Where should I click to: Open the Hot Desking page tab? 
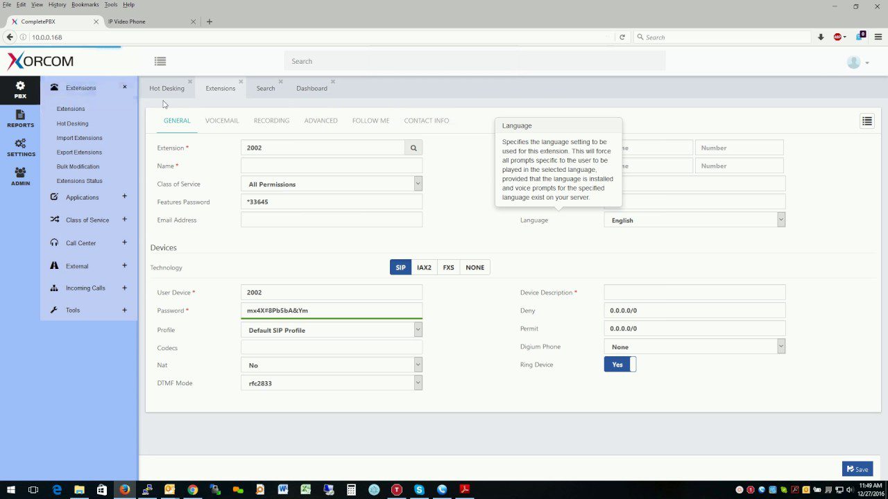(x=166, y=88)
